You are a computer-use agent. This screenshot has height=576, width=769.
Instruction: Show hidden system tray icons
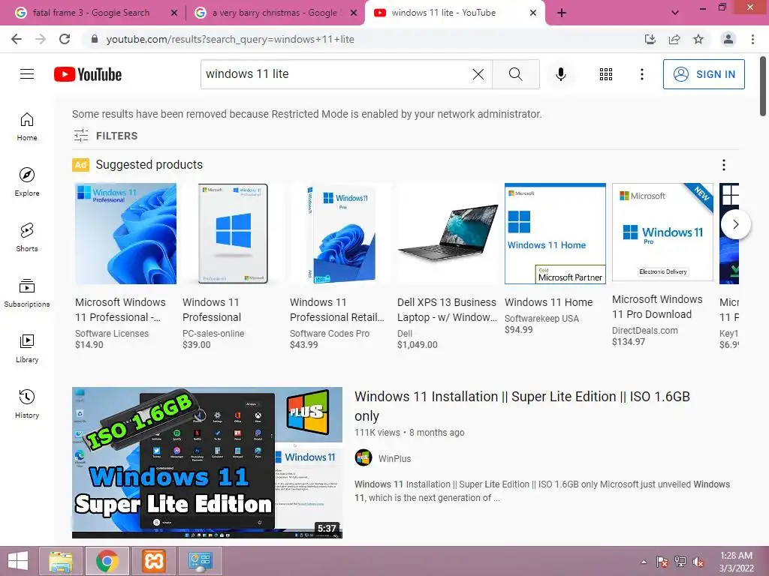pyautogui.click(x=644, y=562)
